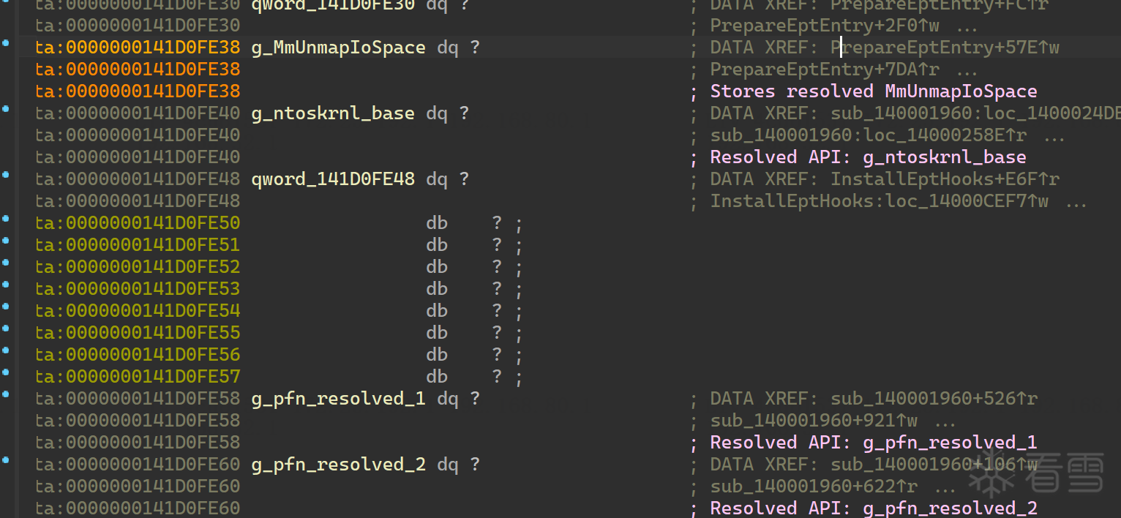
Task: Click comment 'Stores resolved MmUnmapIoSpace'
Action: click(x=874, y=91)
